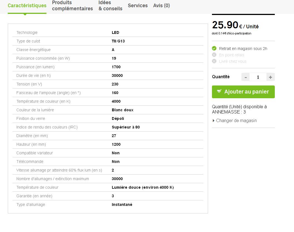Click the éco-participation note under the price
The height and width of the screenshot is (232, 294).
(231, 33)
